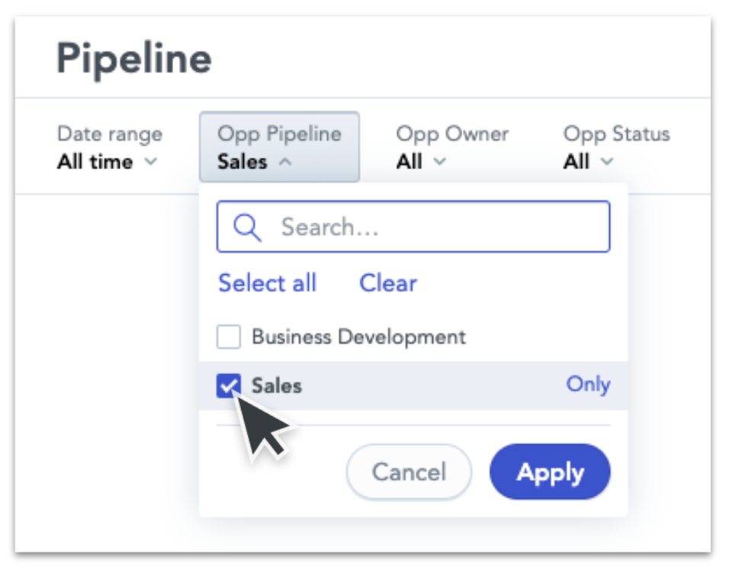Click the up chevron beside Sales
The width and height of the screenshot is (729, 576).
(x=285, y=162)
